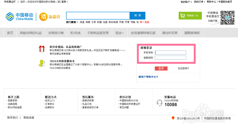
Task: Click the red gift box icon
Action: tap(42, 49)
